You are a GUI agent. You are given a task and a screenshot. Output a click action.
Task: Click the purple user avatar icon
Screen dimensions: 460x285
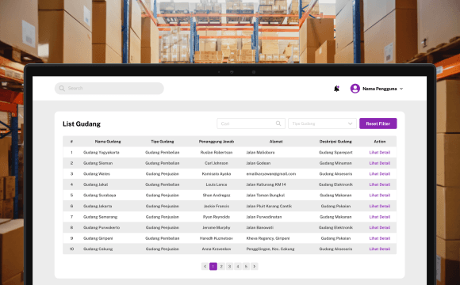(355, 89)
